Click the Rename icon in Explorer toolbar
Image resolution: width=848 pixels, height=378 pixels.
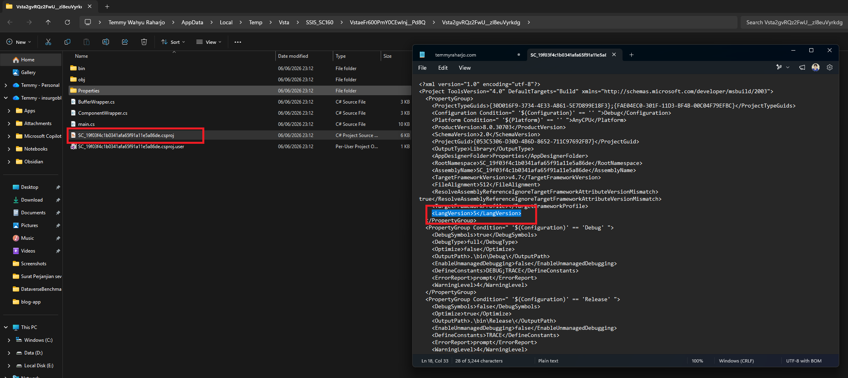click(106, 42)
